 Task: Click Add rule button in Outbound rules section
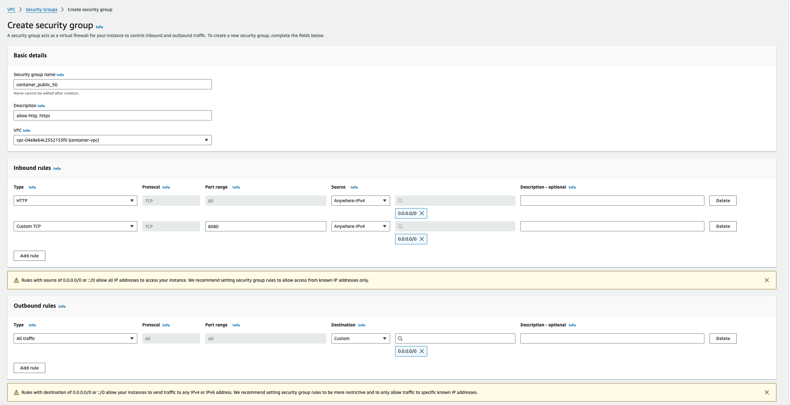click(x=29, y=368)
